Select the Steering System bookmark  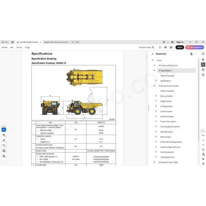(x=167, y=132)
